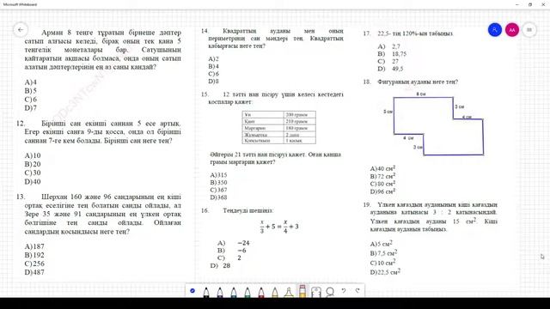Click answer "B)20" in question 12
550x309 pixels.
pyautogui.click(x=33, y=164)
